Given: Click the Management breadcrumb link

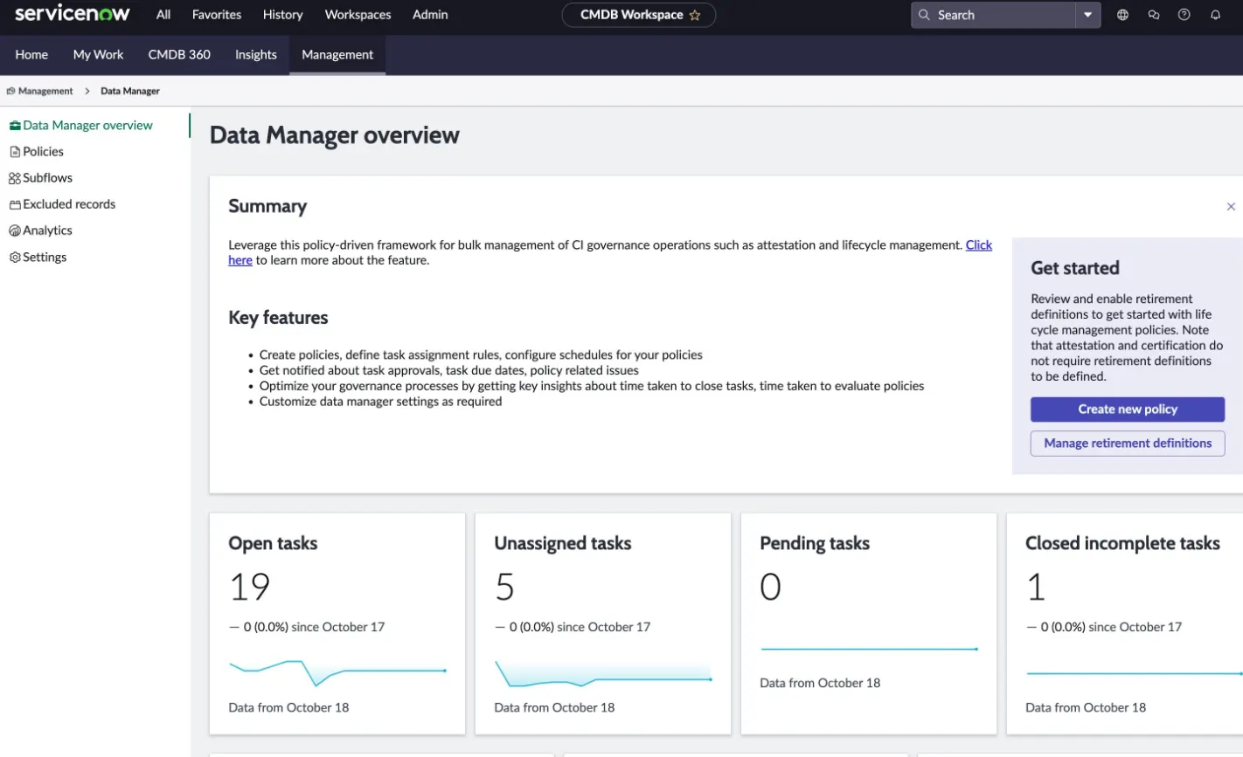Looking at the screenshot, I should point(45,91).
